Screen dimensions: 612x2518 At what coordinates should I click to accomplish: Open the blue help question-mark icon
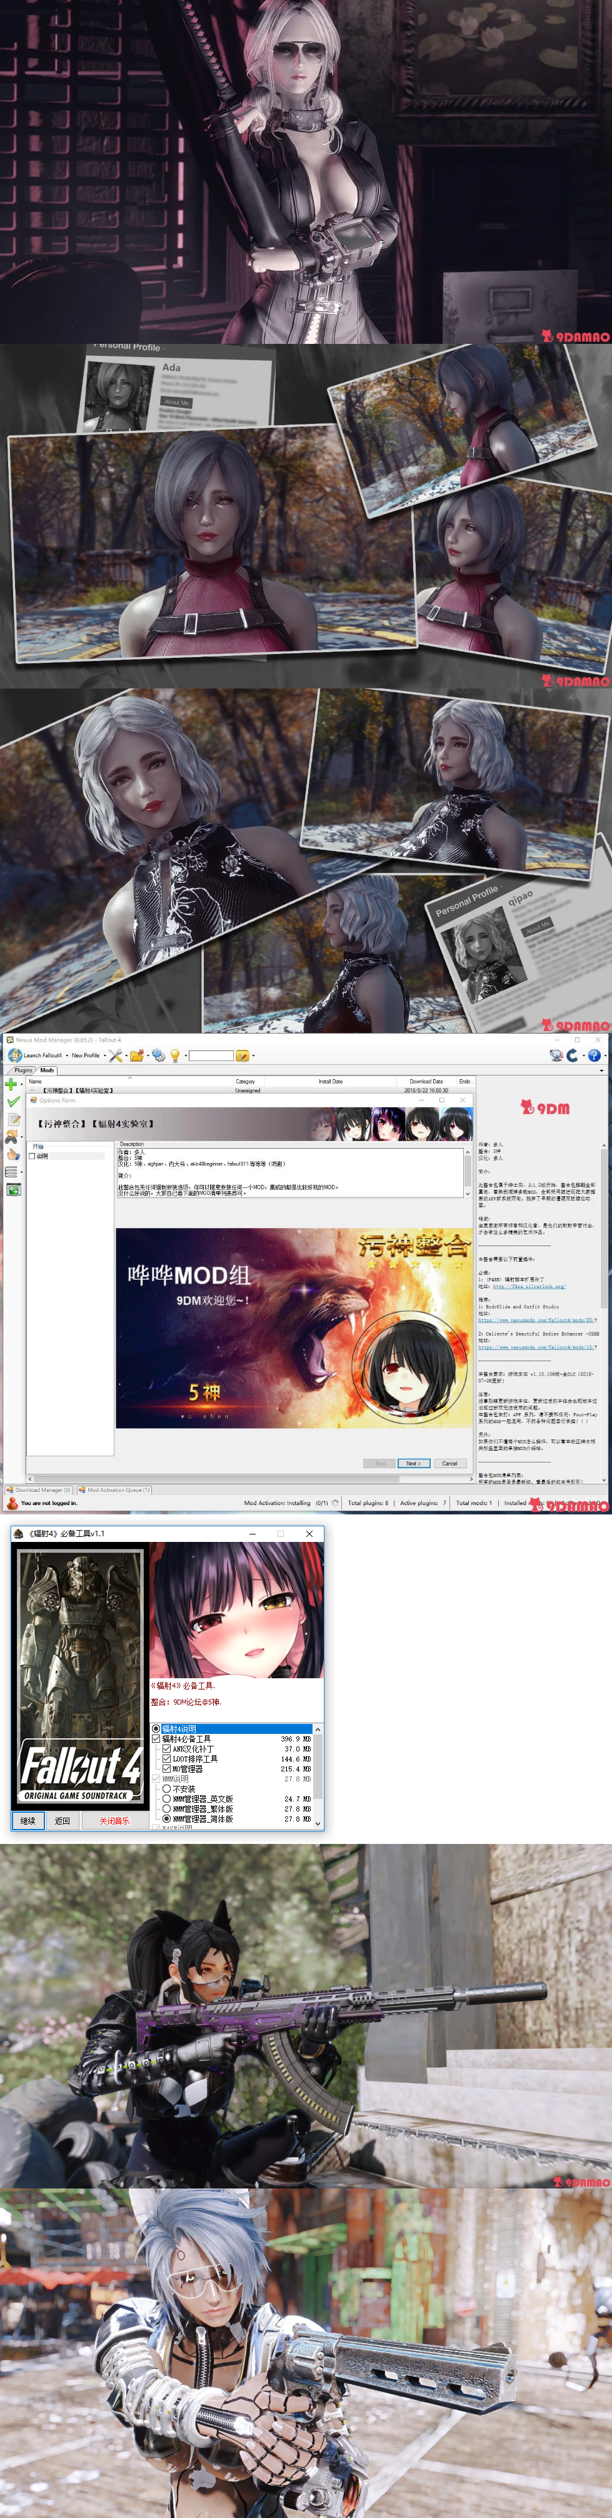coord(593,1055)
